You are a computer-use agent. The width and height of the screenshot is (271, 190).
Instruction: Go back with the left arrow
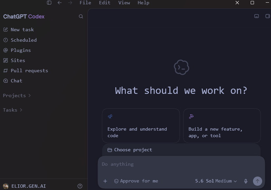60,3
